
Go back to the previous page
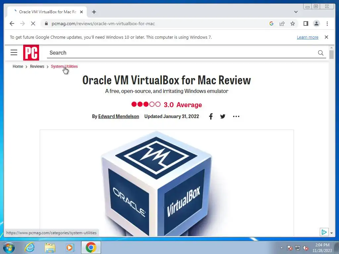pyautogui.click(x=12, y=23)
